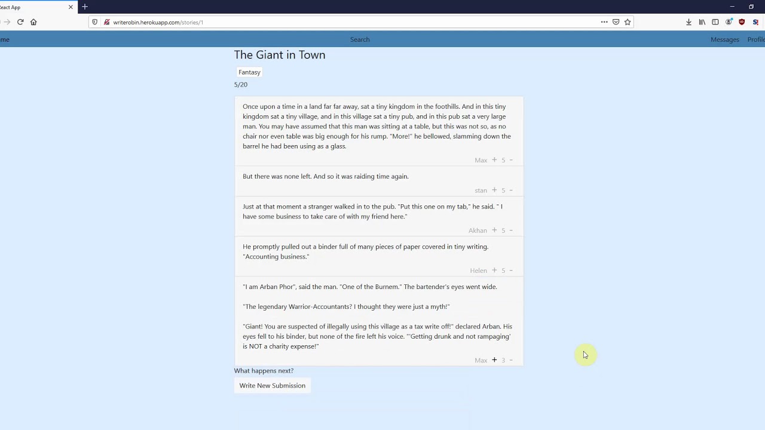The height and width of the screenshot is (430, 765).
Task: Click the 'legendary Warrior-Accountants' line
Action: coord(346,306)
